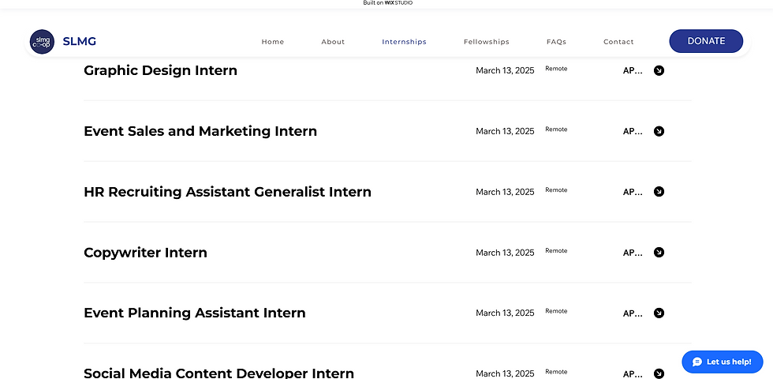The height and width of the screenshot is (379, 773).
Task: Open the Copywriter Intern listing title
Action: pyautogui.click(x=145, y=253)
